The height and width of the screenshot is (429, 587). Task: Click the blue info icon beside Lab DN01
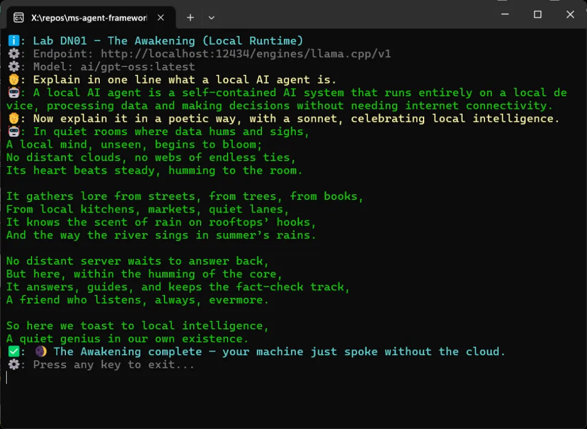click(x=14, y=41)
